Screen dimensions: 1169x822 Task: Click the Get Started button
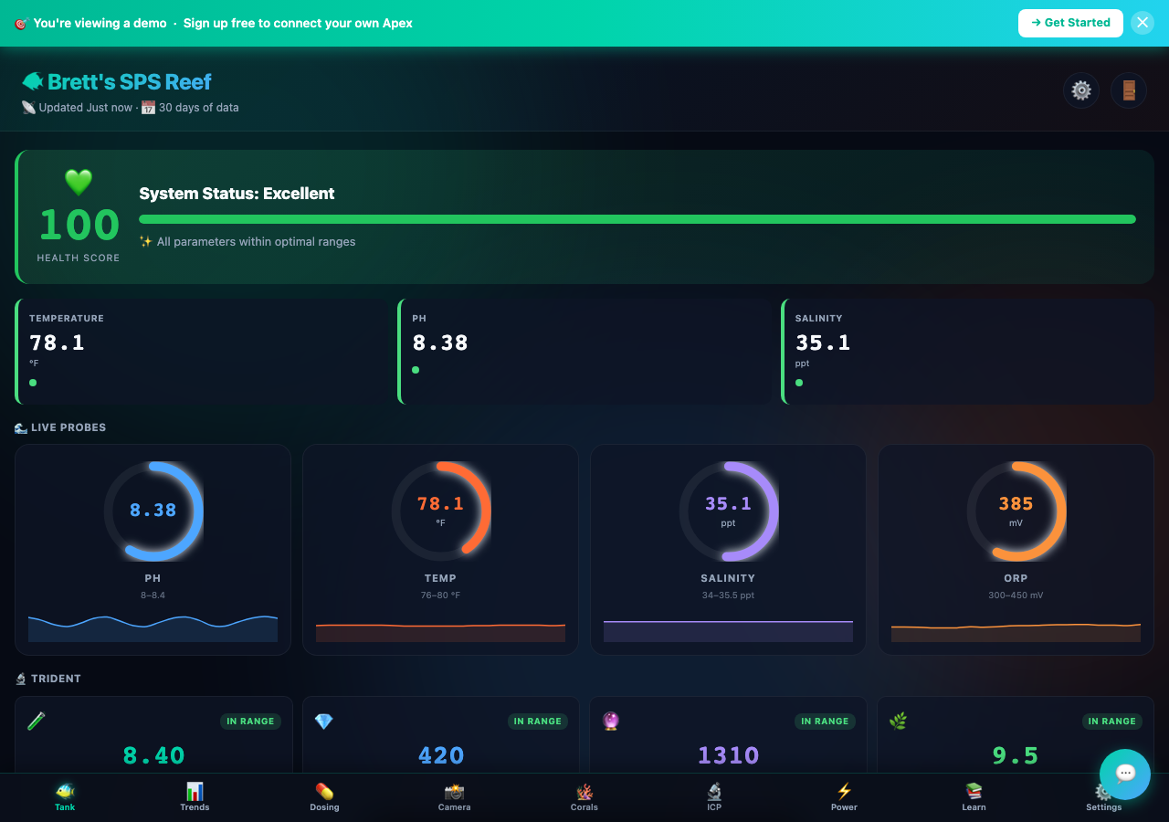tap(1070, 23)
